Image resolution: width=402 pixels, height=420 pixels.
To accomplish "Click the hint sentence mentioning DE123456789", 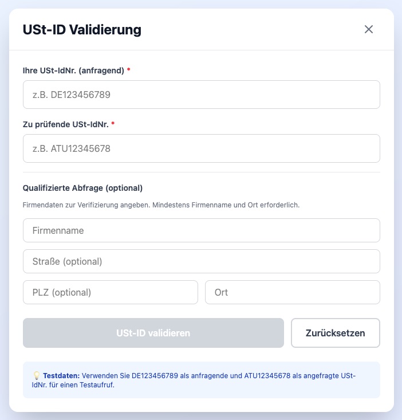I will pyautogui.click(x=218, y=376).
